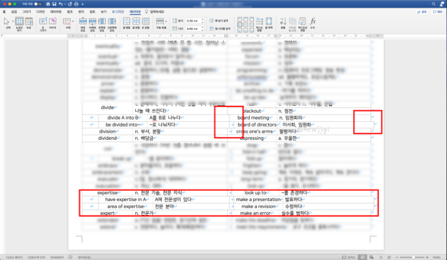The height and width of the screenshot is (260, 447).
Task: Click Insert Right icon
Action: pos(112,22)
